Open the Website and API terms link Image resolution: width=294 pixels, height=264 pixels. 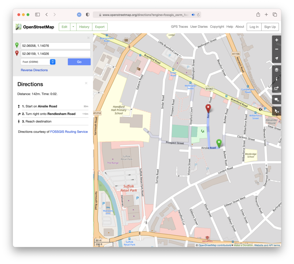[x=267, y=245]
